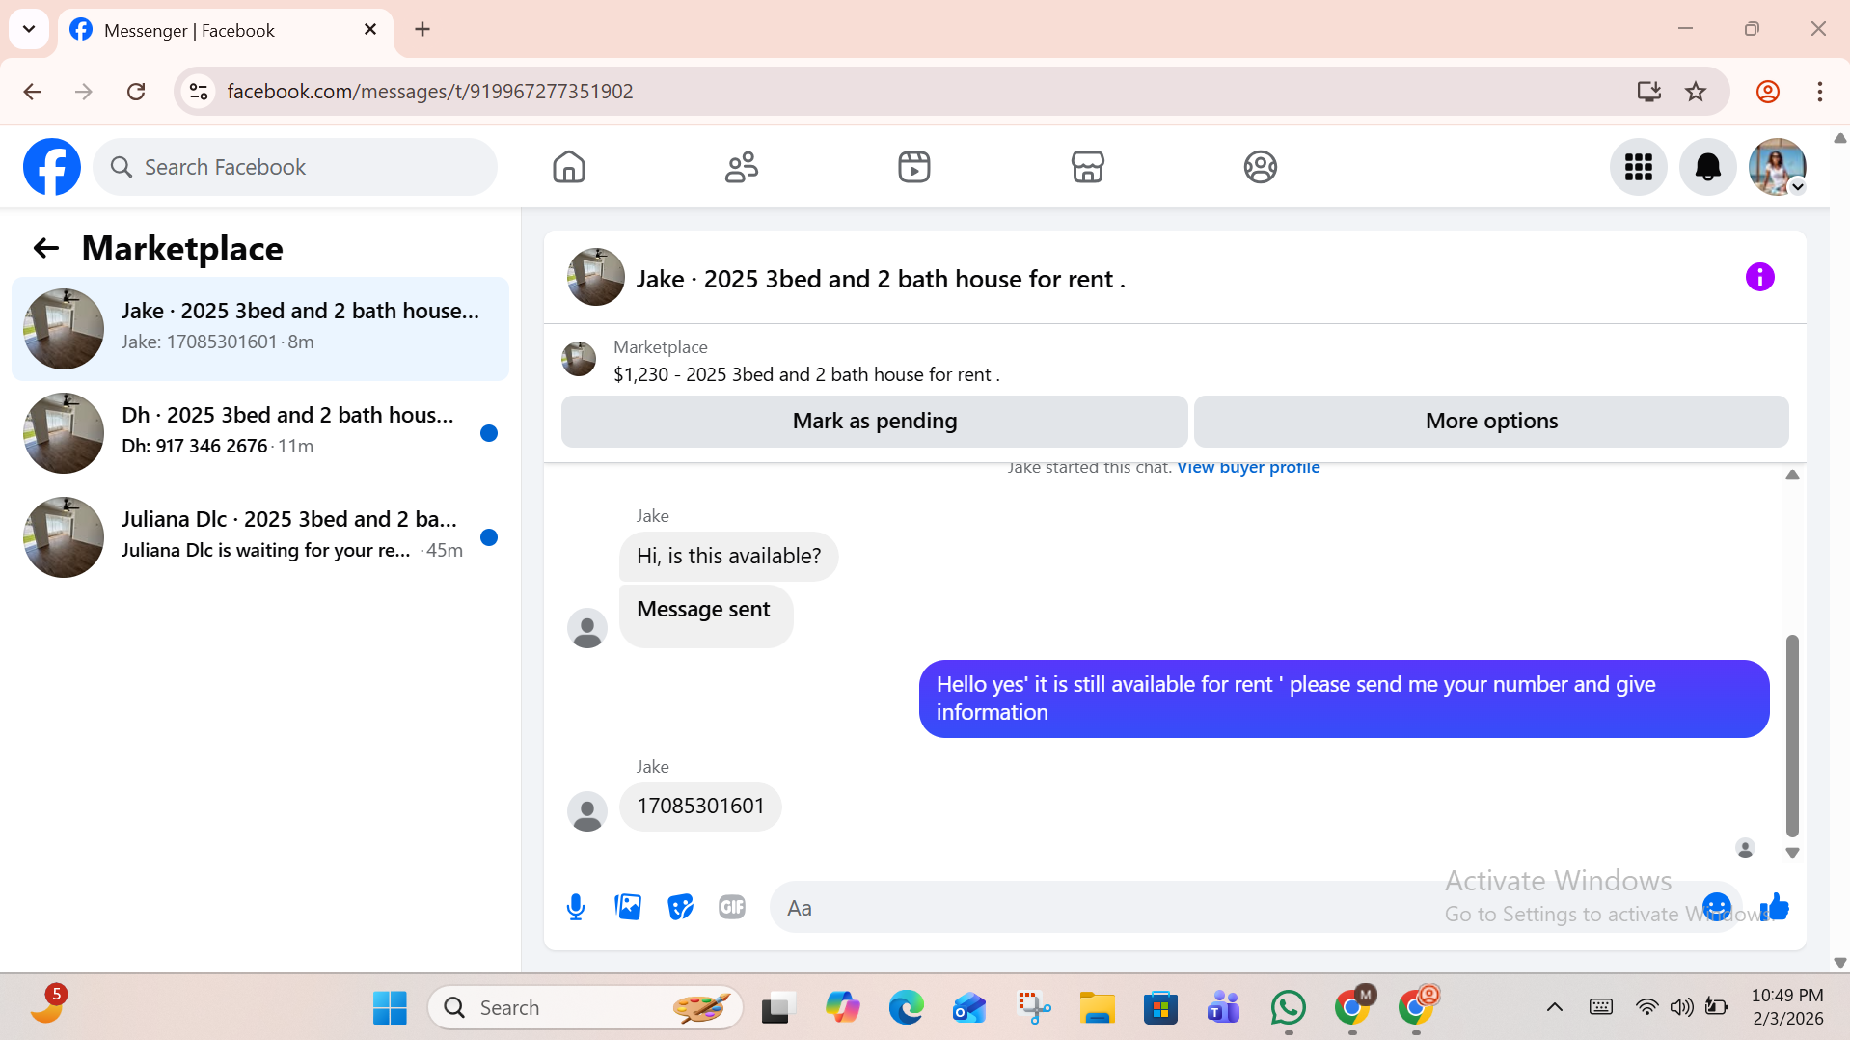Open a new browser tab
Viewport: 1850px width, 1040px height.
[x=422, y=30]
